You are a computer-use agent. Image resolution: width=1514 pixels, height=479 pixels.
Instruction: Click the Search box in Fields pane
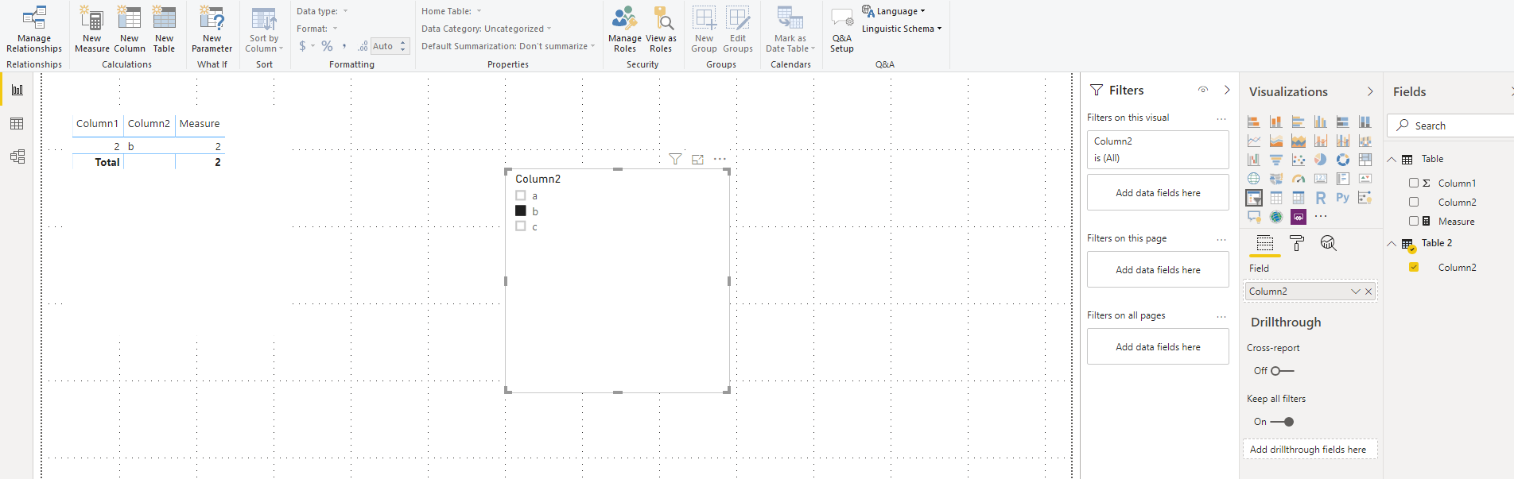[1451, 126]
